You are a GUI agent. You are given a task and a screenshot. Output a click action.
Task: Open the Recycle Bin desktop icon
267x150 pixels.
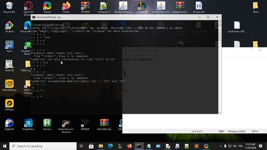click(x=9, y=7)
